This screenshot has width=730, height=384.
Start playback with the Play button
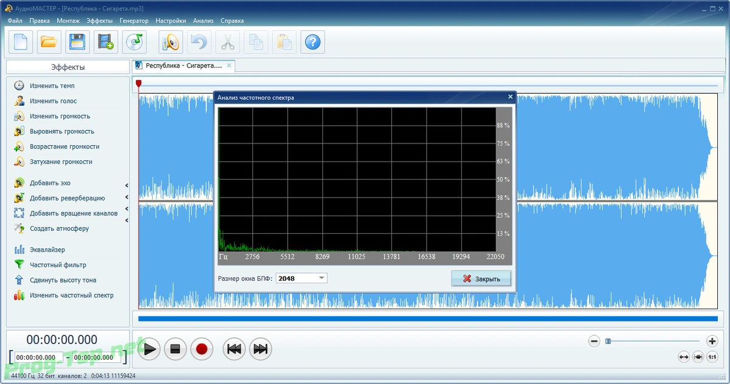click(x=150, y=349)
